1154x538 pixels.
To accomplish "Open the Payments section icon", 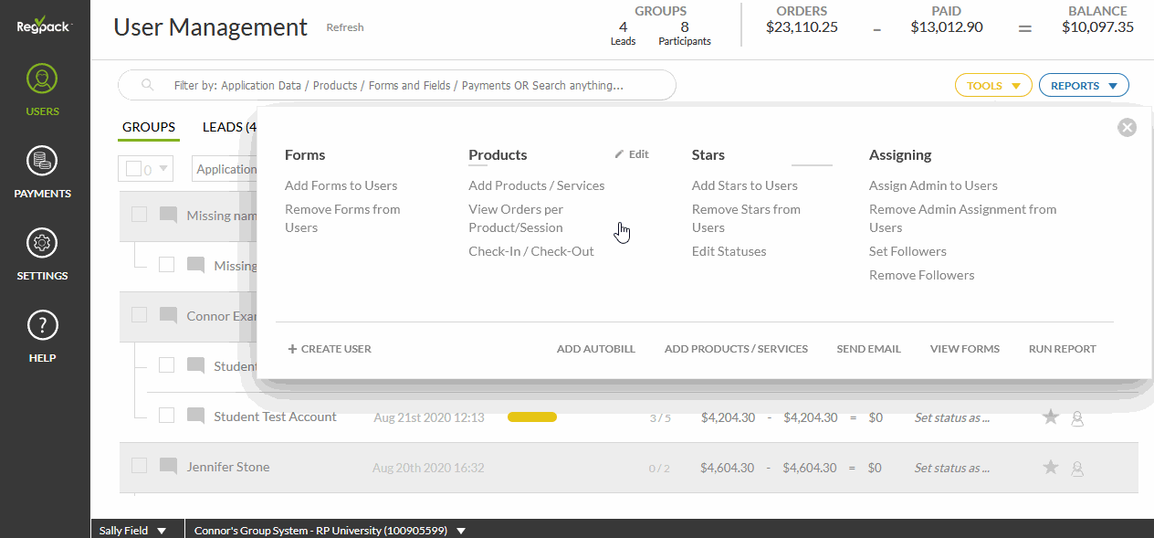I will 43,162.
